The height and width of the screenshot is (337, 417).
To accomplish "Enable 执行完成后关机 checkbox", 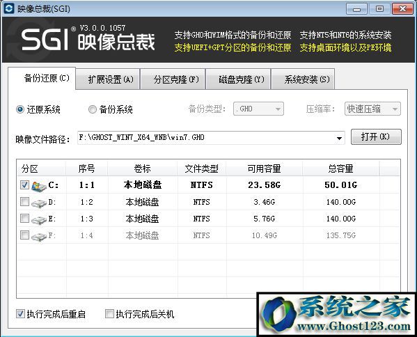I will (109, 314).
